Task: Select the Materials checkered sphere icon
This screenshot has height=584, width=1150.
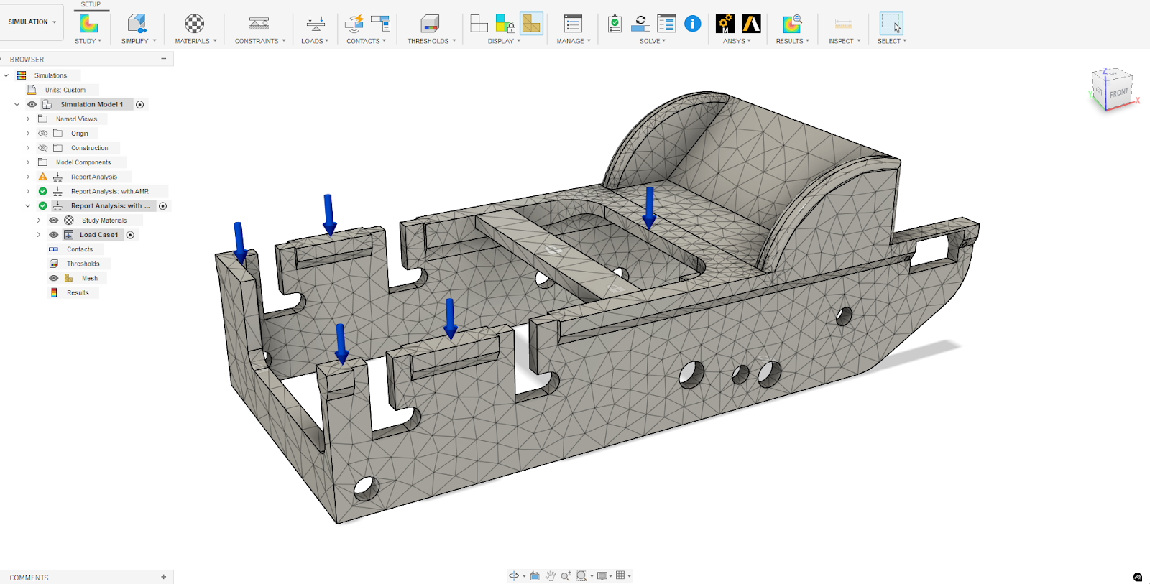Action: (x=194, y=24)
